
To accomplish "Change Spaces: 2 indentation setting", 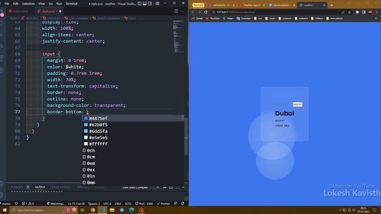I will click(94, 203).
